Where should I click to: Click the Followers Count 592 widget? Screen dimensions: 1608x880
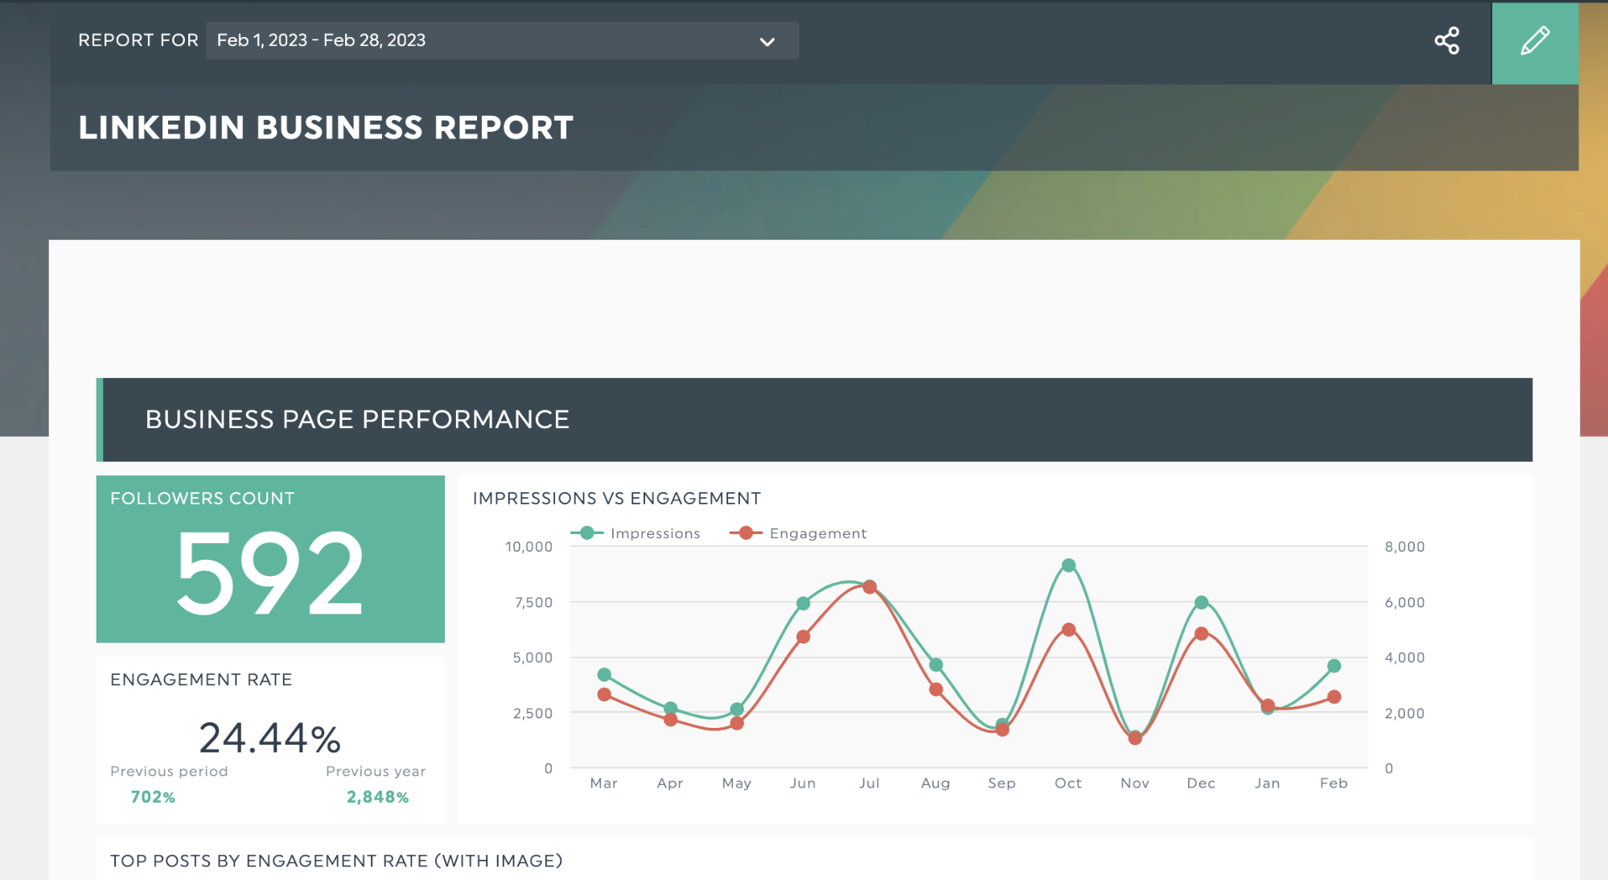(x=270, y=559)
